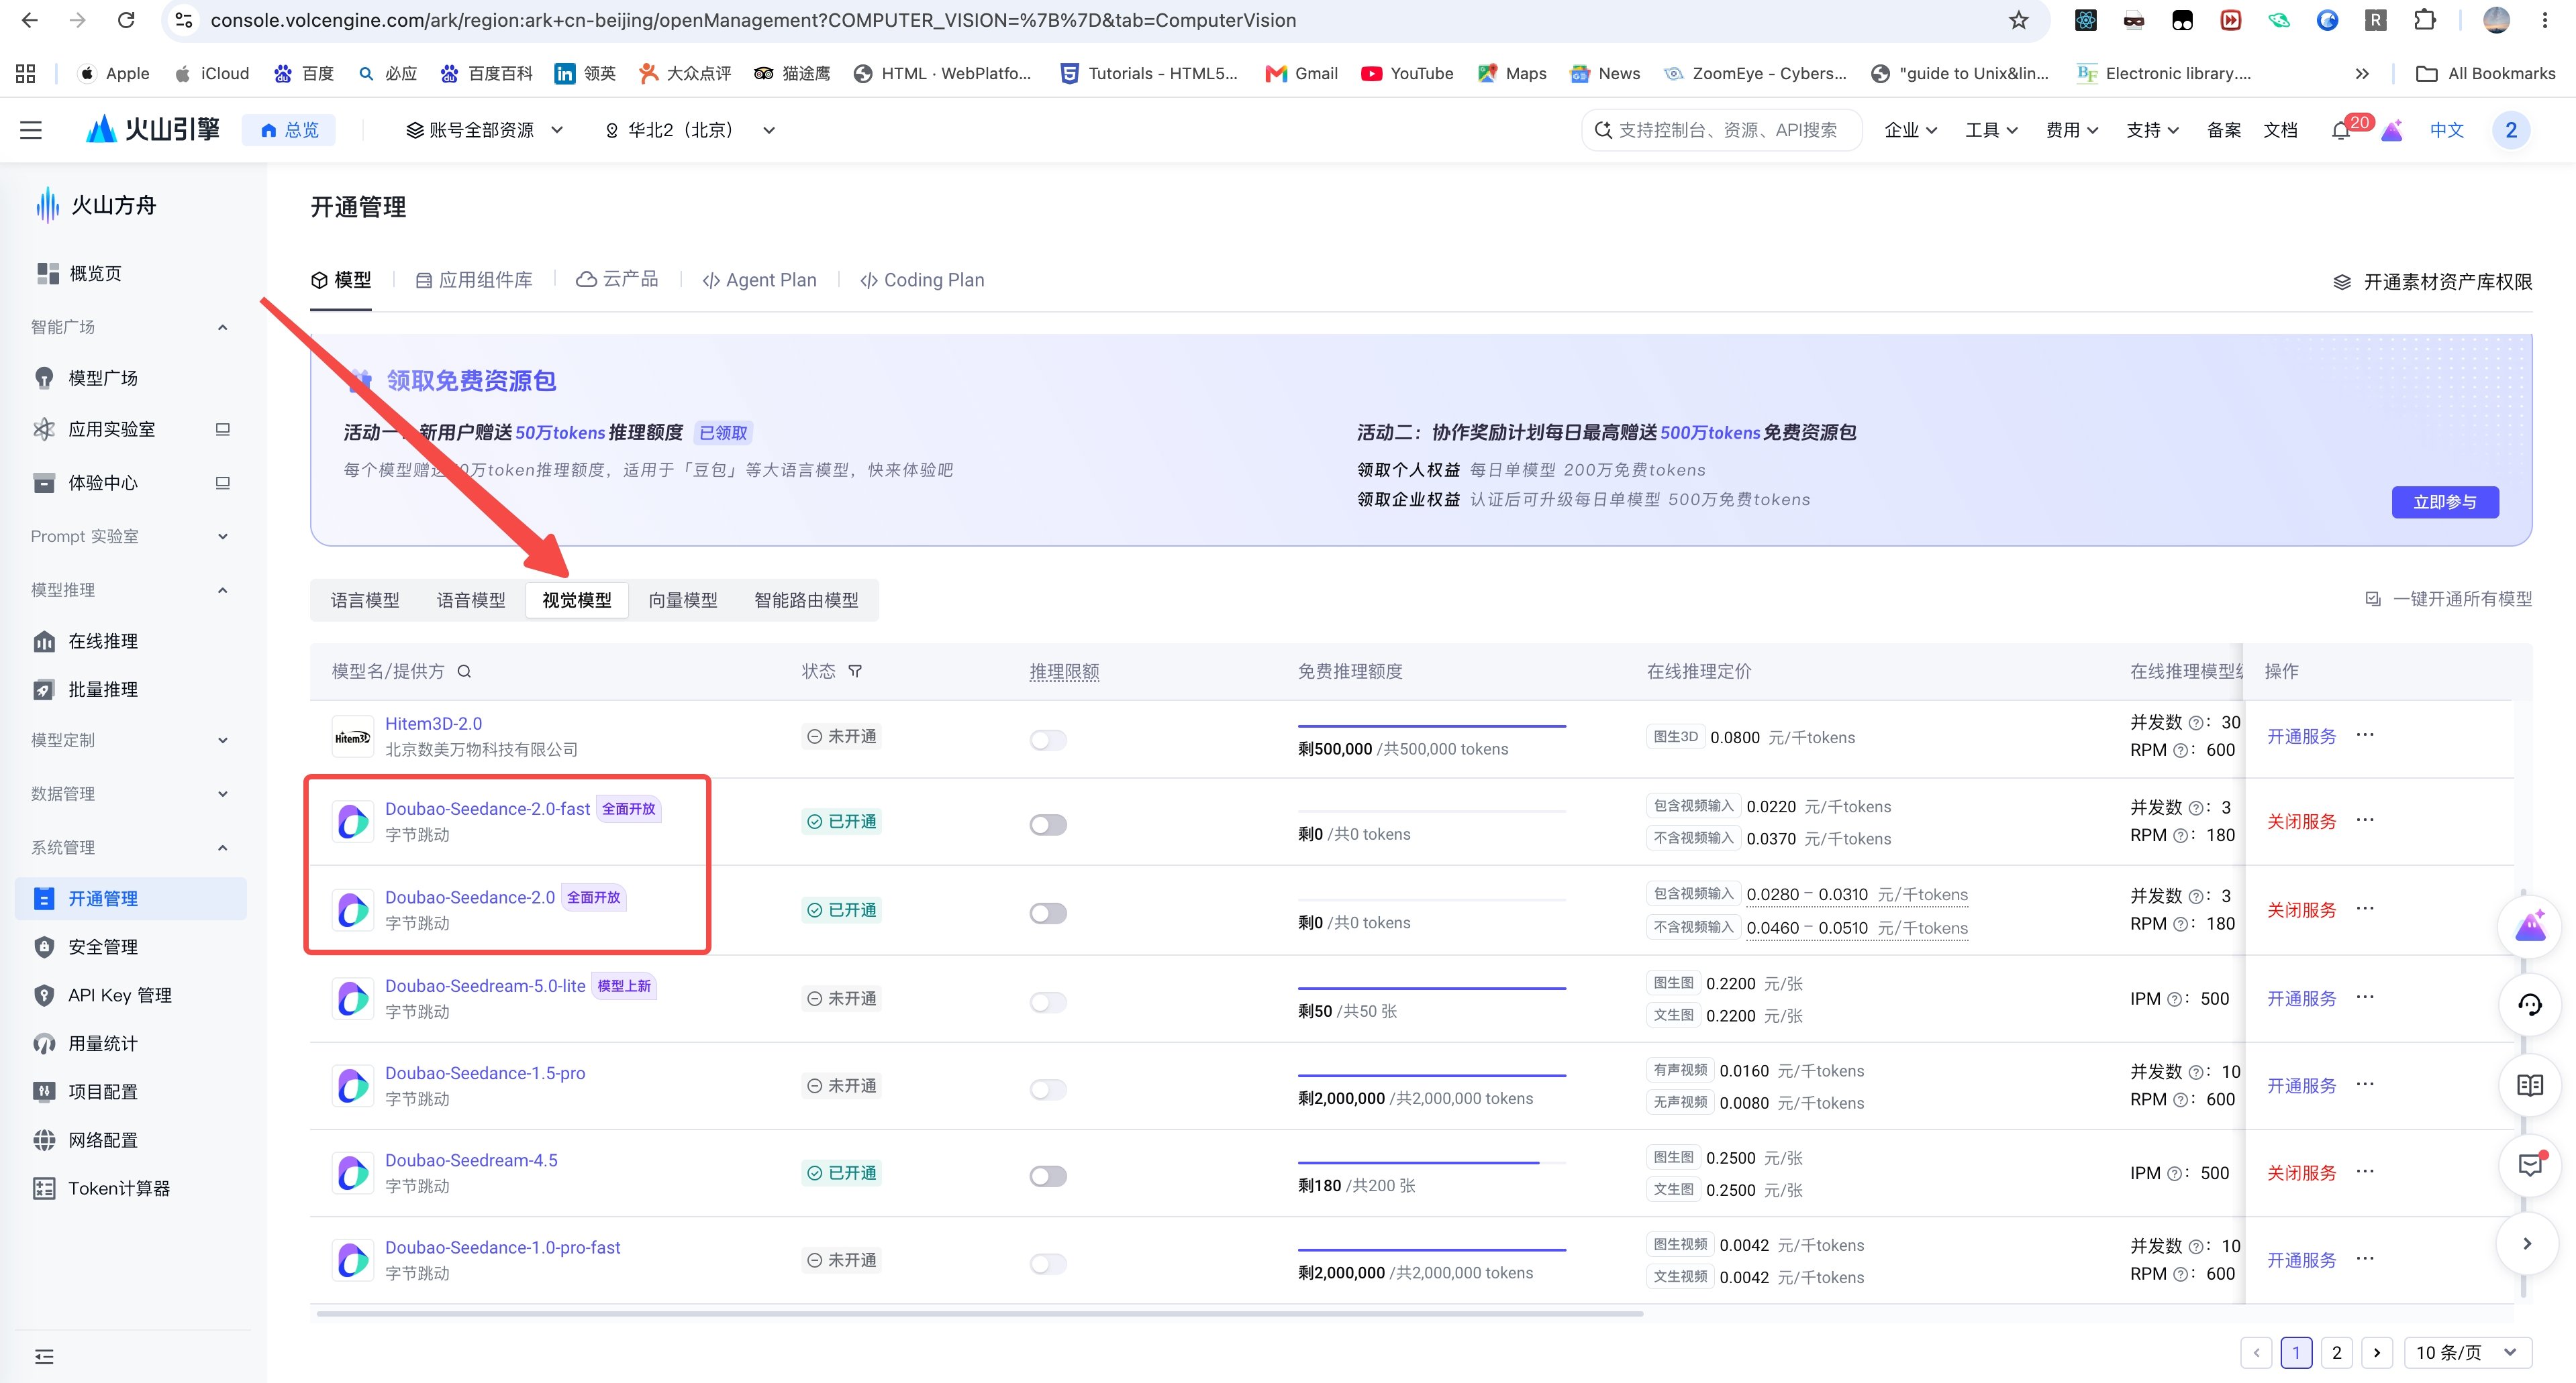
Task: Click the notification bell icon
Action: 2340,131
